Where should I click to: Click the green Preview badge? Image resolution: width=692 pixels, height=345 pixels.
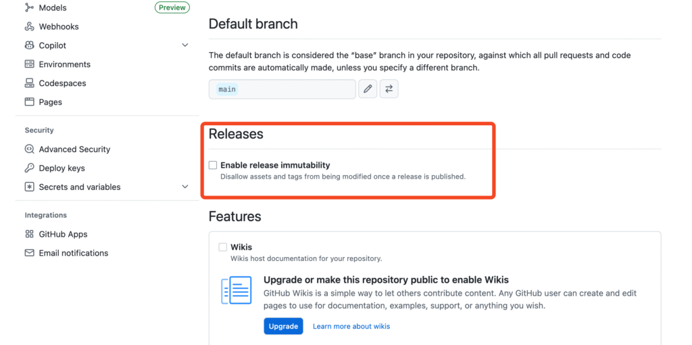click(x=172, y=7)
